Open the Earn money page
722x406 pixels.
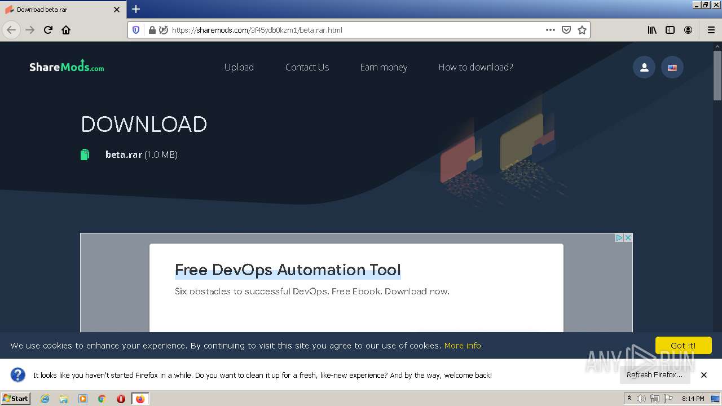pyautogui.click(x=384, y=67)
